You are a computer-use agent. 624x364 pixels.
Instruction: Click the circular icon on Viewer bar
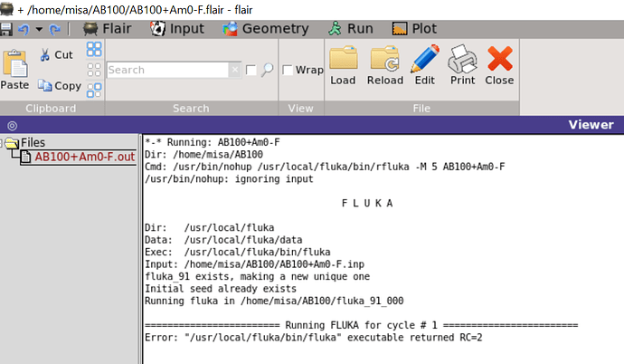click(x=13, y=126)
